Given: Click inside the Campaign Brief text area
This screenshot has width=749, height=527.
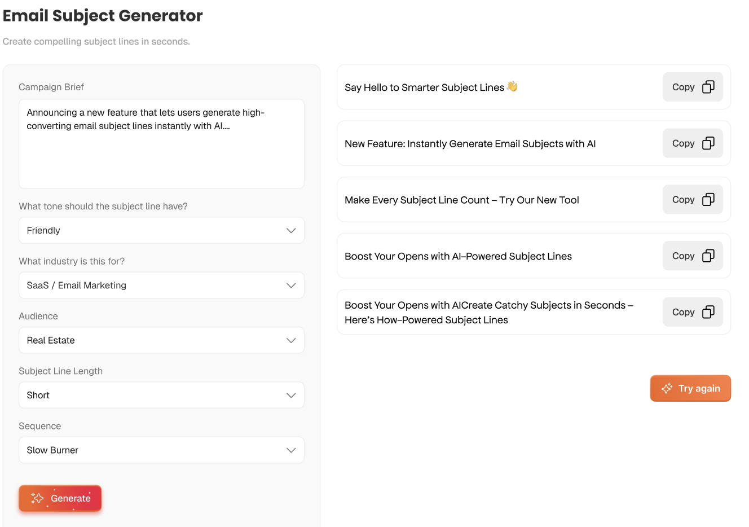Looking at the screenshot, I should tap(161, 143).
